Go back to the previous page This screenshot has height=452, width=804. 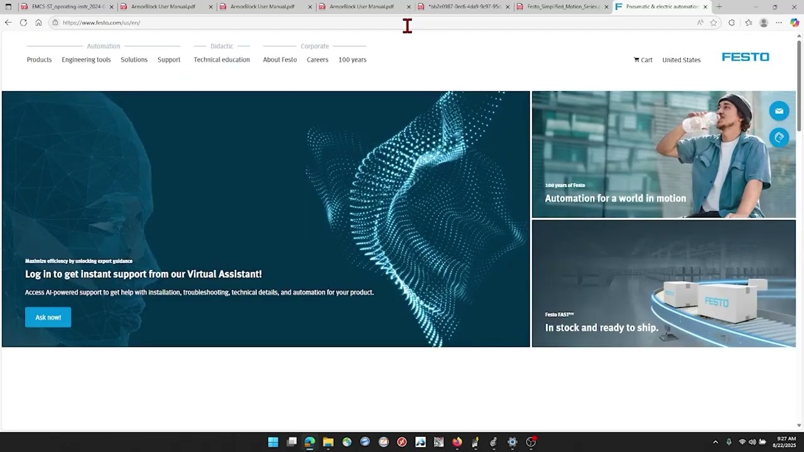point(8,23)
